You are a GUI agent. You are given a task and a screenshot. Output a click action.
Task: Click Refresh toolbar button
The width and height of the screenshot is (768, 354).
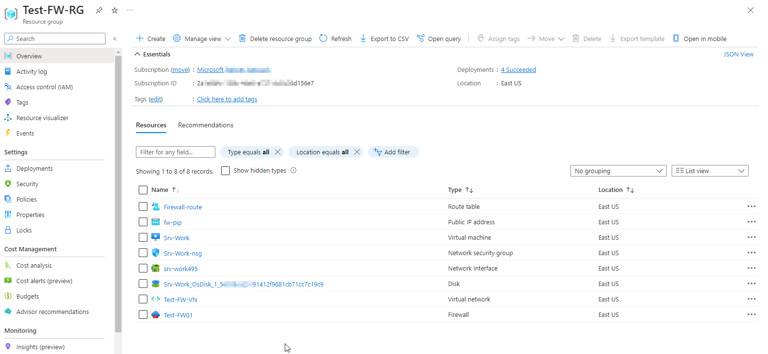[335, 39]
